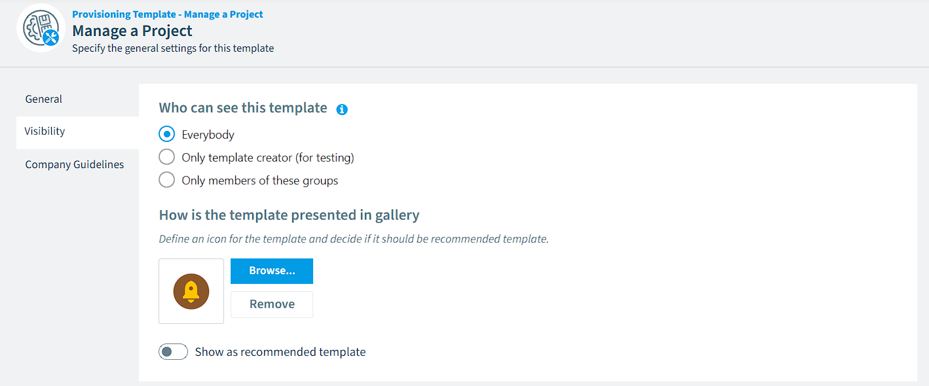The width and height of the screenshot is (929, 386).
Task: Click 'Only template creator (for testing)' label text
Action: [x=268, y=158]
